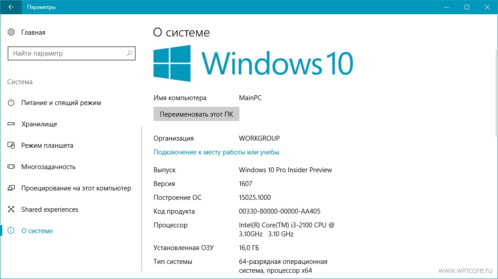Click the Intel(R) Core(TM) i3-2100 processor value
This screenshot has width=498, height=279.
click(x=287, y=229)
